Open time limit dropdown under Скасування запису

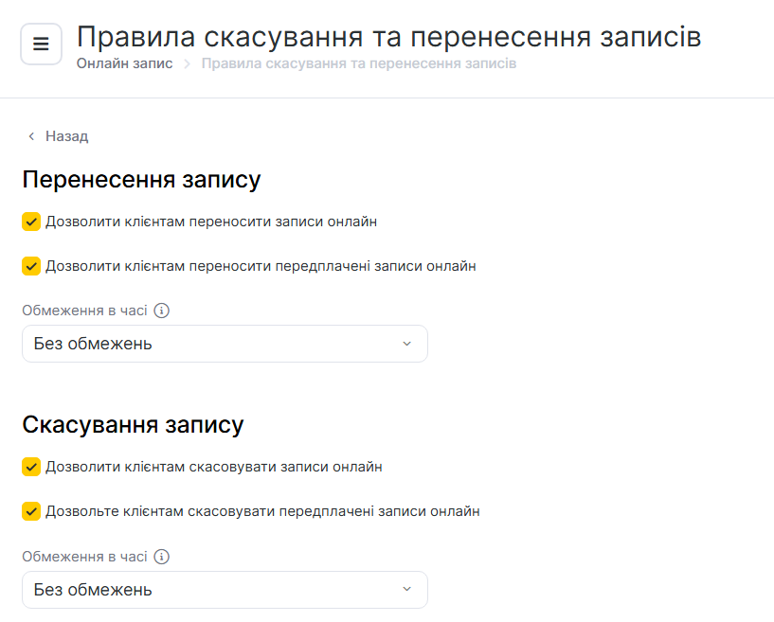pyautogui.click(x=225, y=590)
